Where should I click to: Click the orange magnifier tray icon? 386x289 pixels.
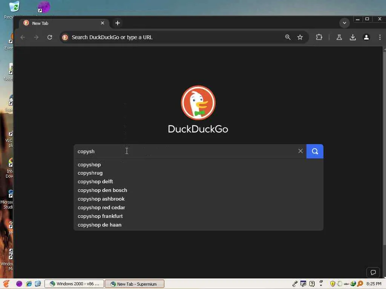(x=360, y=284)
